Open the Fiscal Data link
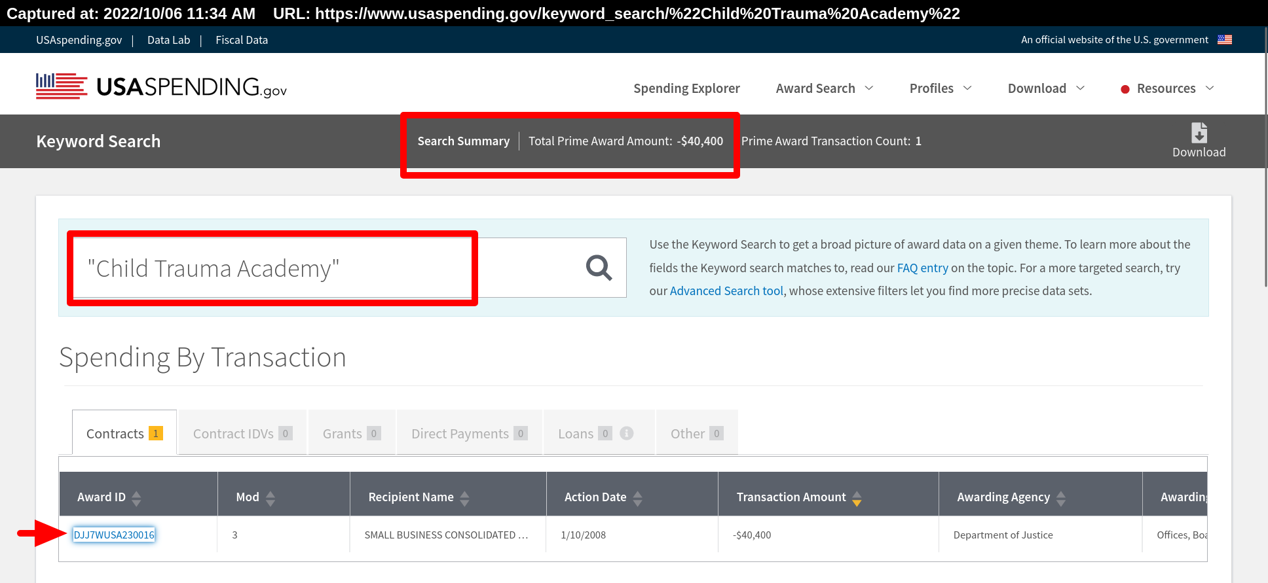The image size is (1268, 583). pyautogui.click(x=242, y=40)
